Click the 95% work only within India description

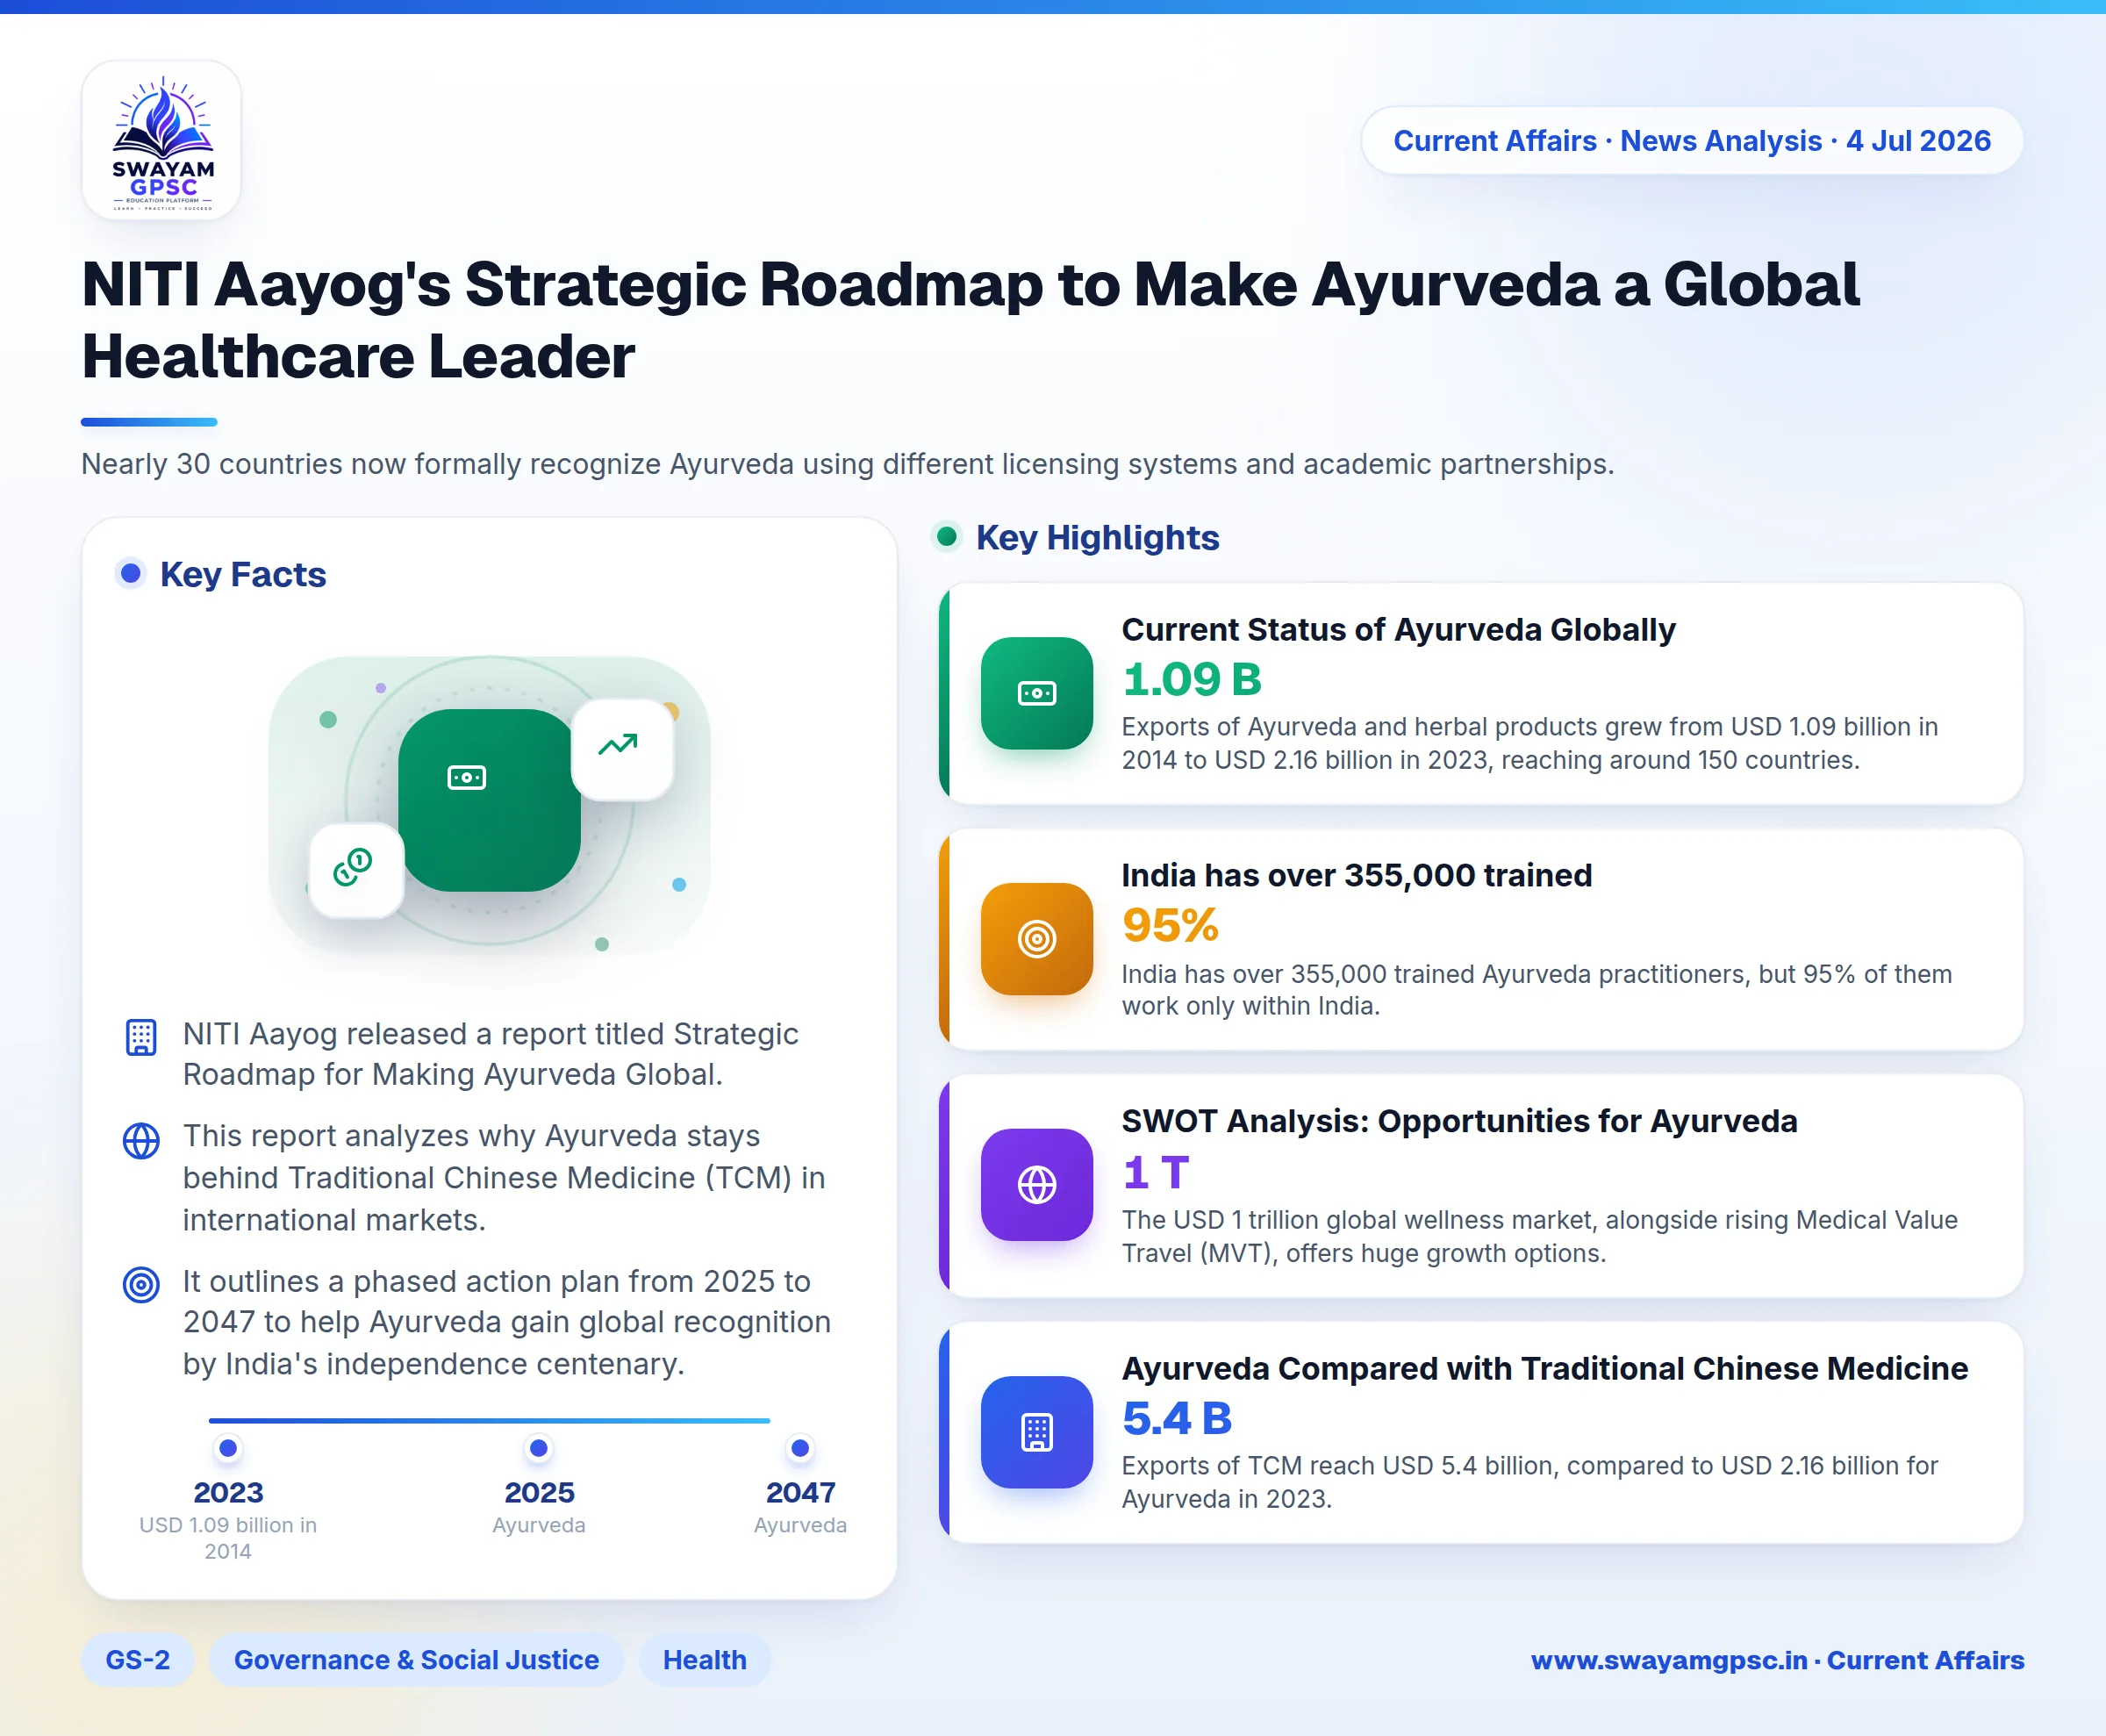(1536, 989)
